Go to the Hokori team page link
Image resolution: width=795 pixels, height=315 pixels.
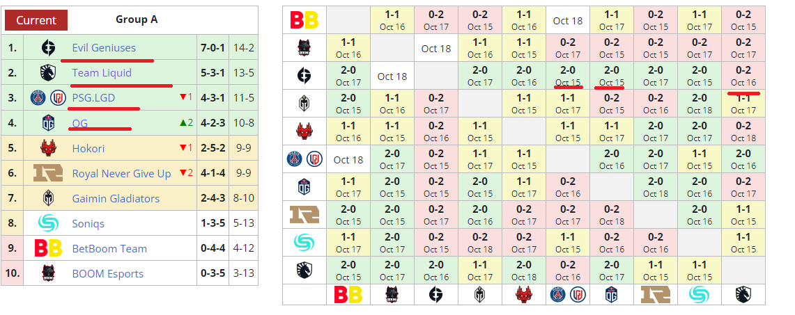click(88, 148)
